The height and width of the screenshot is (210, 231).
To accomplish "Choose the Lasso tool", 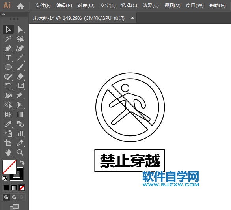I will (20, 39).
